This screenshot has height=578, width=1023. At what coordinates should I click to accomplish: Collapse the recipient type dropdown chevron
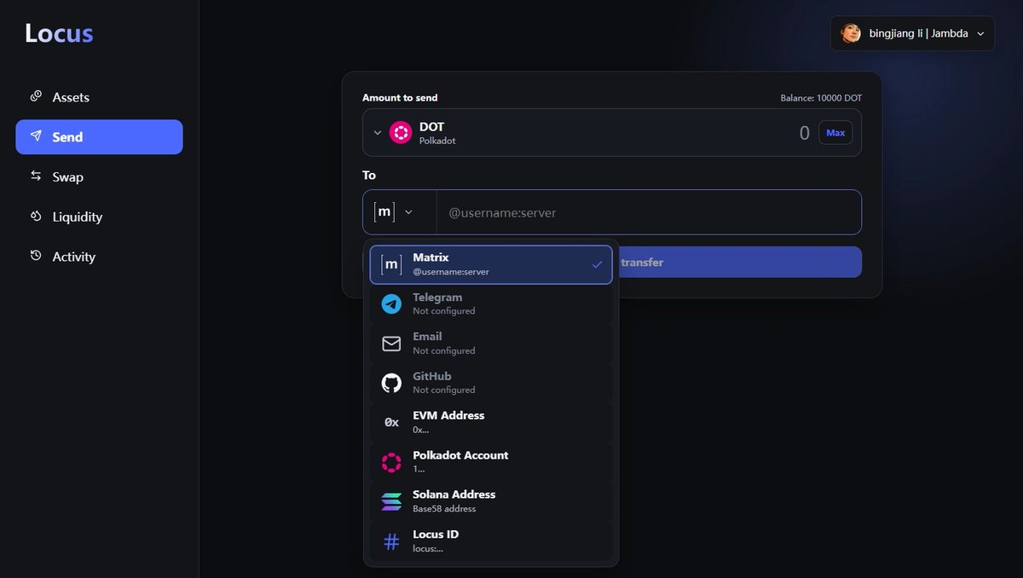[408, 212]
